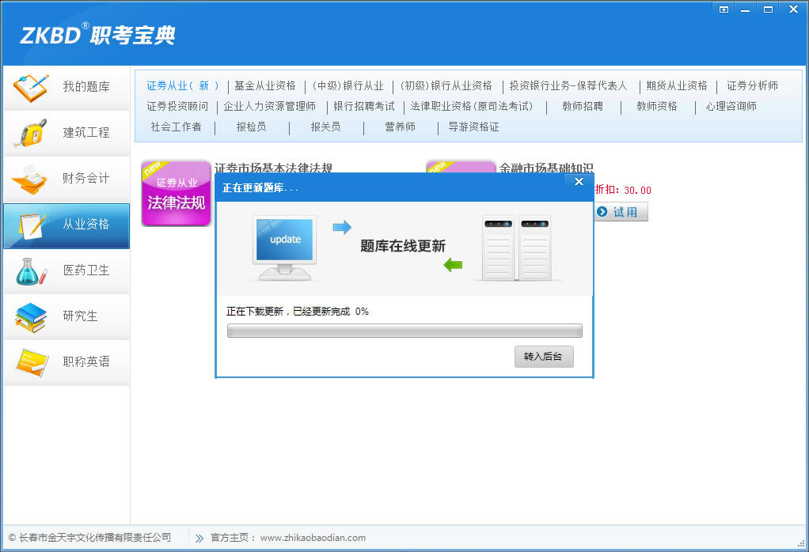Click the 转入后台 button in the update dialog
Image resolution: width=809 pixels, height=552 pixels.
pyautogui.click(x=544, y=357)
